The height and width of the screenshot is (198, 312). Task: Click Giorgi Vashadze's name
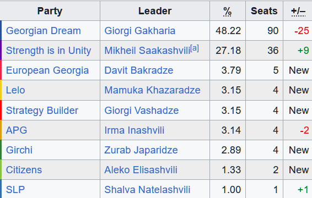(x=142, y=111)
